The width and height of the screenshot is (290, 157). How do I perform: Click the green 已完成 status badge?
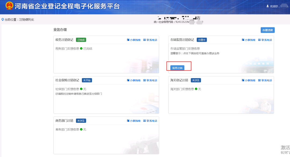pos(81,40)
